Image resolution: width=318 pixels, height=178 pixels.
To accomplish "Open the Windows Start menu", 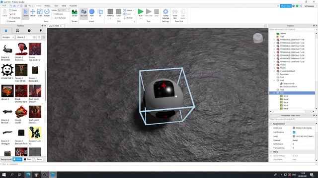I will click(4, 175).
